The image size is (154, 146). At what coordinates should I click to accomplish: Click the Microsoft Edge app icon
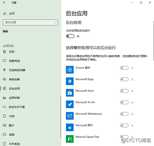tap(70, 81)
